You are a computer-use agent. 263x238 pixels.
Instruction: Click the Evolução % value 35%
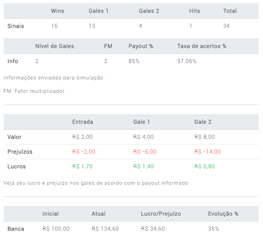[213, 229]
